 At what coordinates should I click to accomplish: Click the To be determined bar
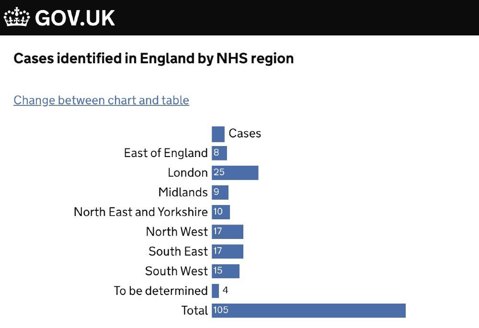[x=216, y=291]
